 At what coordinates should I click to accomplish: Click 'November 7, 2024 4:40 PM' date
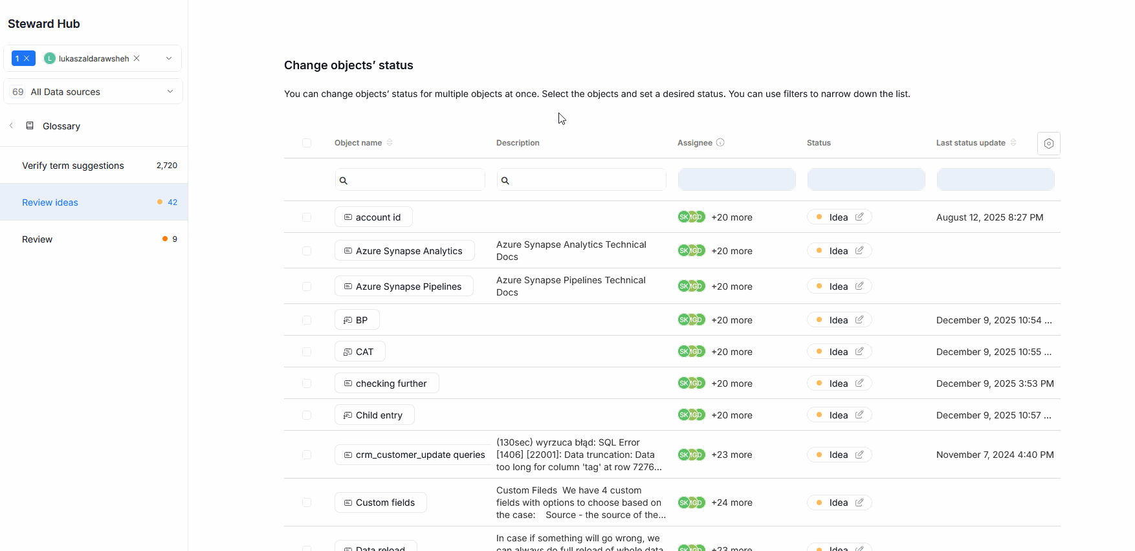click(995, 455)
